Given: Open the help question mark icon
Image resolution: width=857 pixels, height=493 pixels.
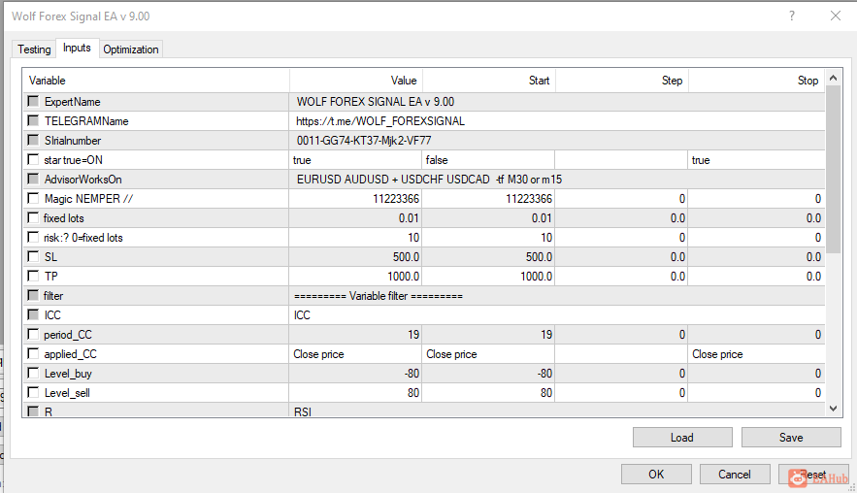Looking at the screenshot, I should point(792,16).
